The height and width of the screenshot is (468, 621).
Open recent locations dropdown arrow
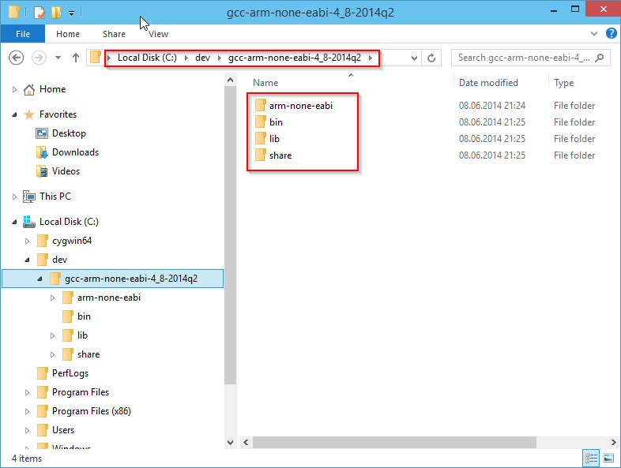58,58
